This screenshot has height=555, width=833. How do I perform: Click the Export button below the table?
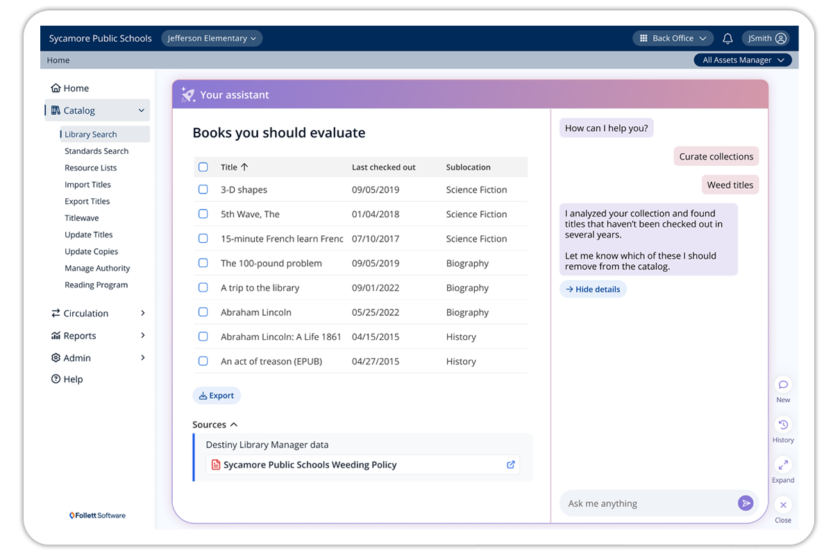click(x=217, y=395)
